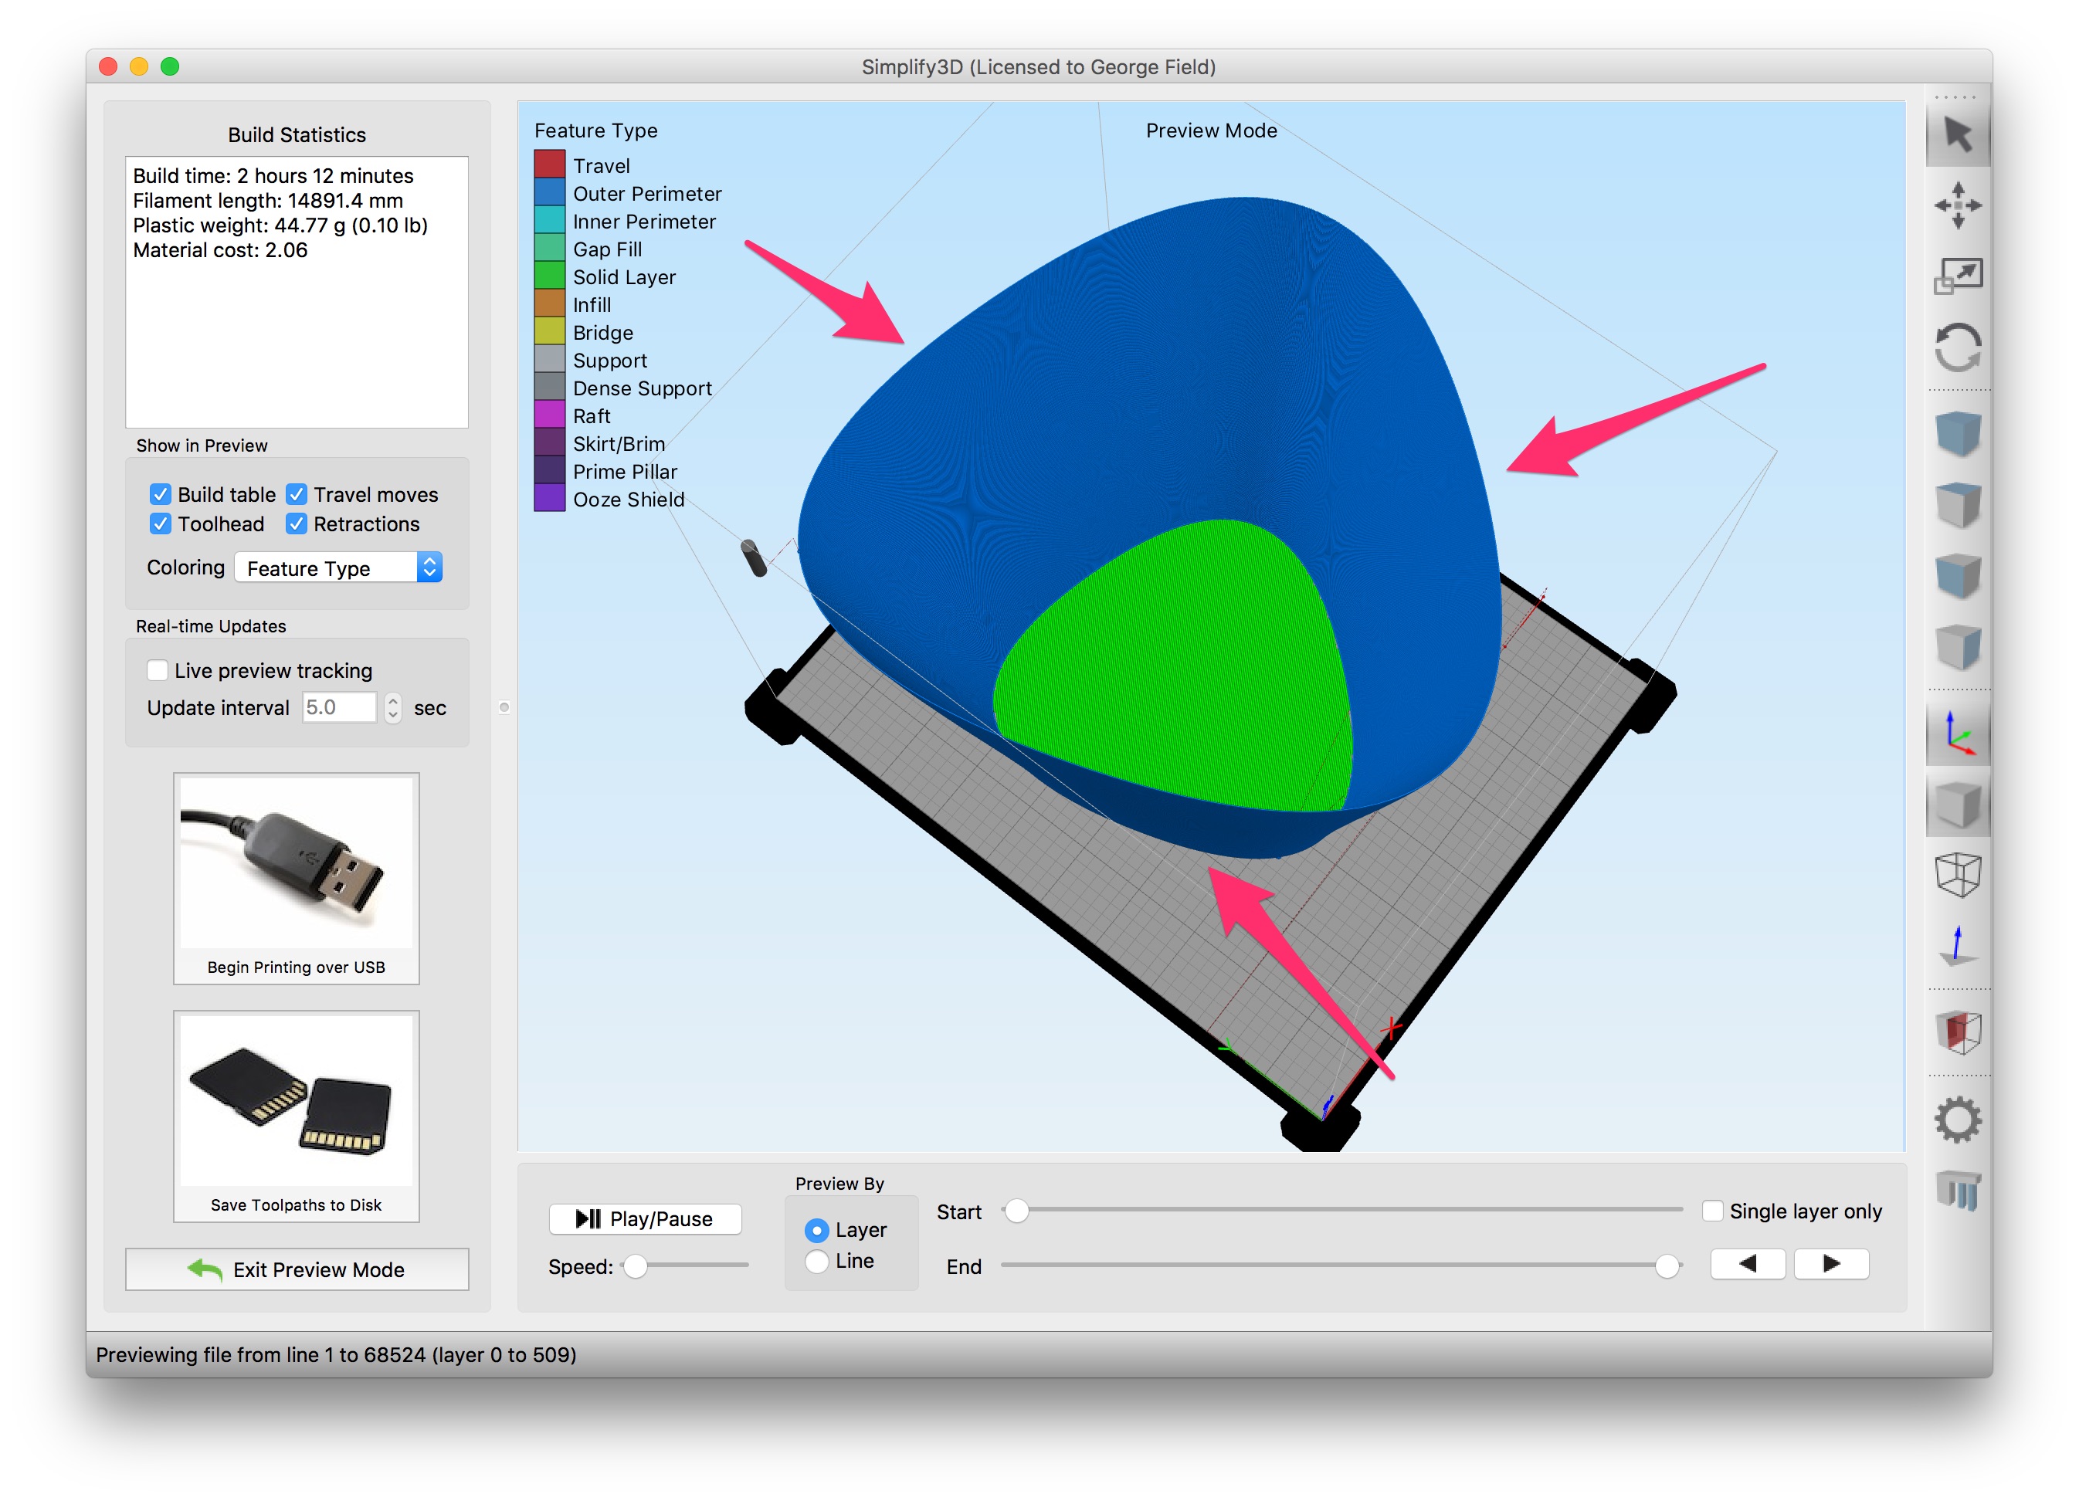The height and width of the screenshot is (1501, 2079).
Task: Select the Line preview radio button
Action: click(816, 1262)
